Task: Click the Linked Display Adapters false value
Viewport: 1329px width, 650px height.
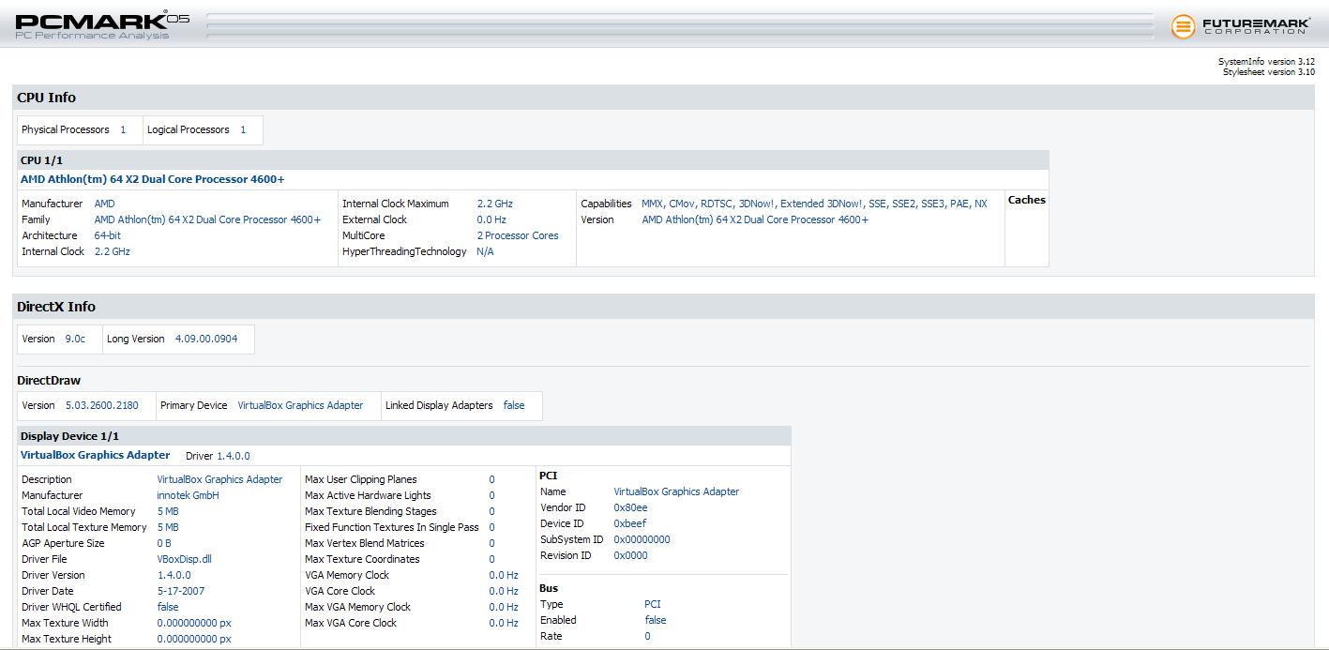Action: pyautogui.click(x=514, y=405)
